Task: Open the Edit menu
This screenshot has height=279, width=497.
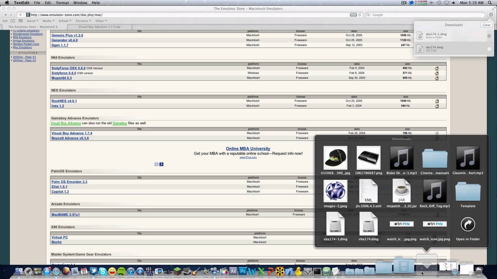Action: [48, 3]
